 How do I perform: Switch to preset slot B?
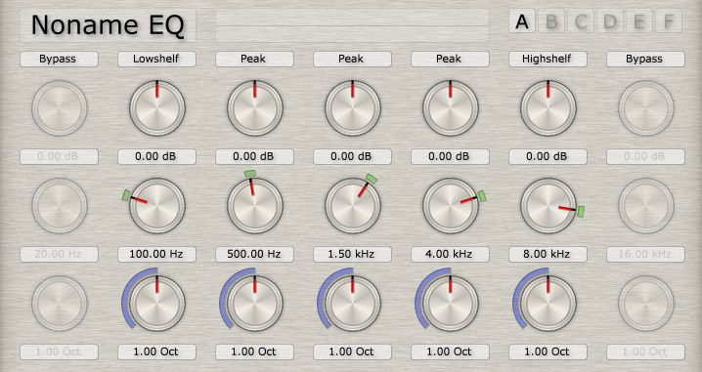point(551,21)
